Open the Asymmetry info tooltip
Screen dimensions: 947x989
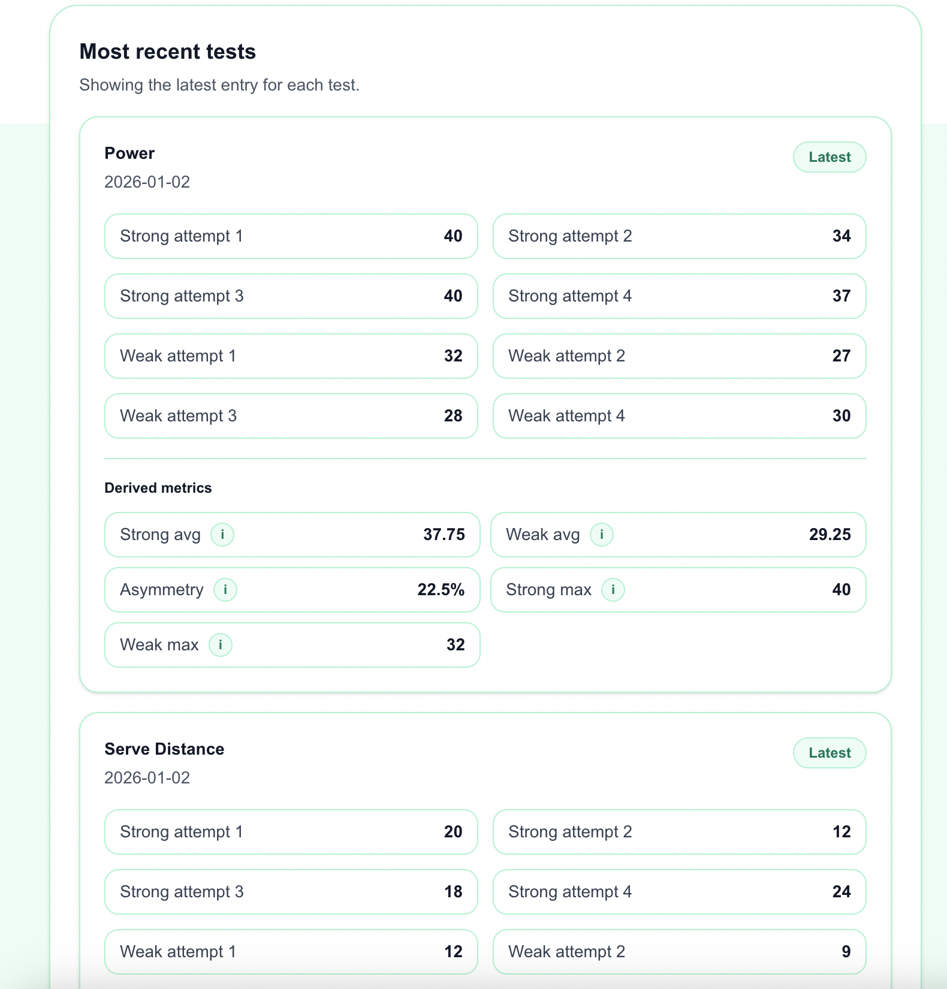tap(225, 590)
